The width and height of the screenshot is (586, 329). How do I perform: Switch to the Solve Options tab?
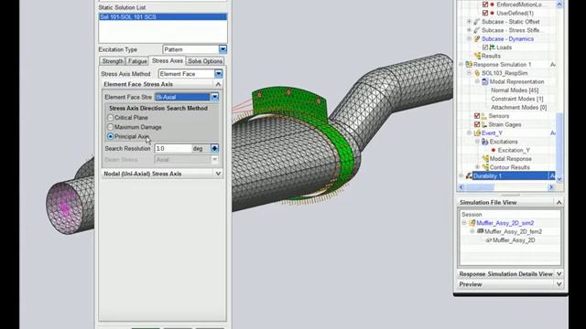coord(205,61)
